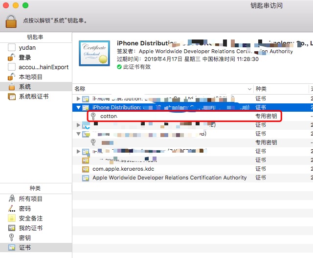Expand the certificate row above com.apple.system
The height and width of the screenshot is (258, 313).
click(78, 151)
